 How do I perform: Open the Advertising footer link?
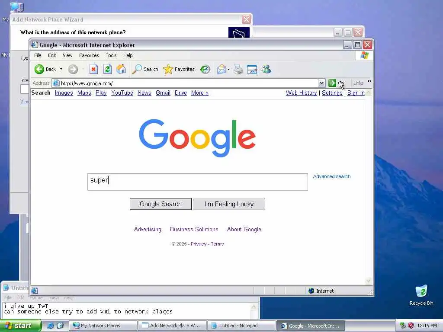148,229
